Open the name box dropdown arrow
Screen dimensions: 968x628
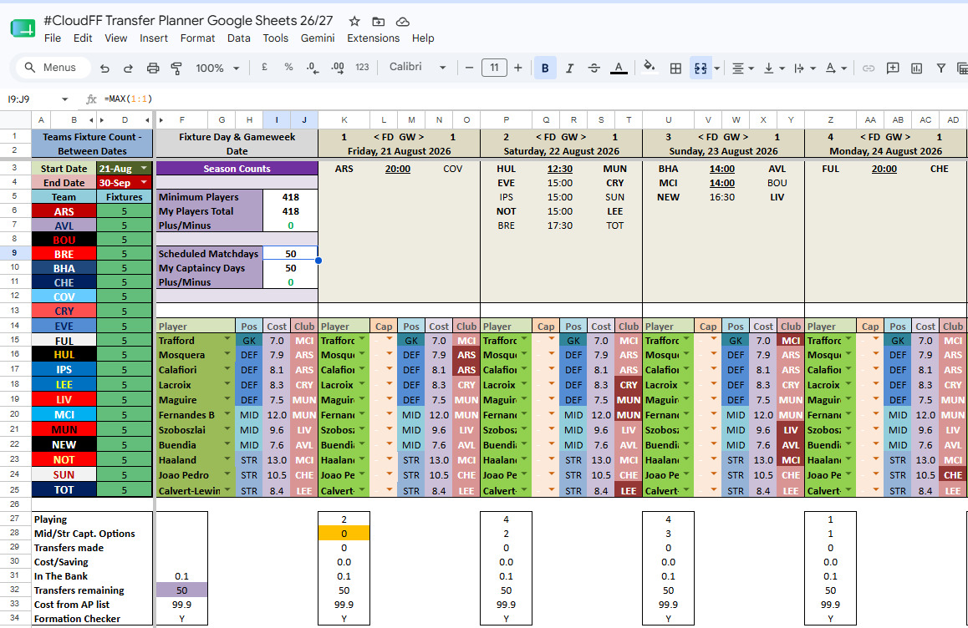point(65,99)
